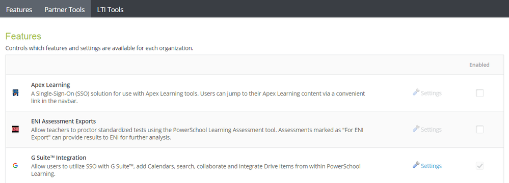Open Apex Learning Settings link
This screenshot has height=183, width=509.
[431, 94]
